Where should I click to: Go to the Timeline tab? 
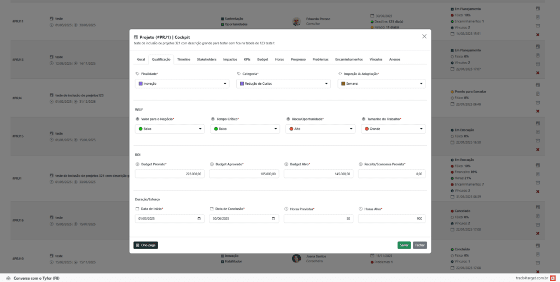(x=184, y=59)
